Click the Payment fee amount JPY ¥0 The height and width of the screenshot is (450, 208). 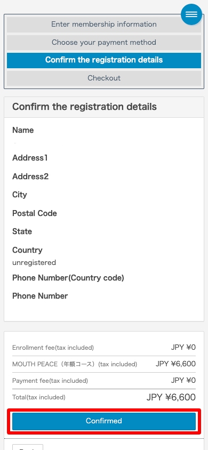tap(183, 381)
